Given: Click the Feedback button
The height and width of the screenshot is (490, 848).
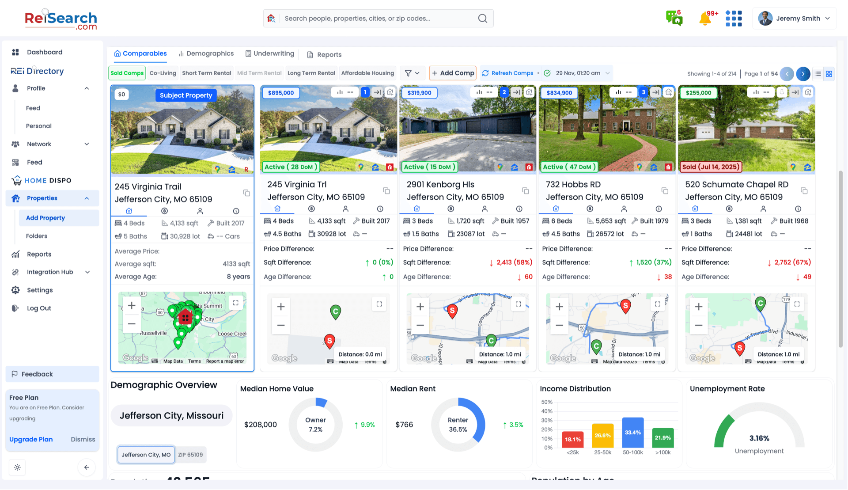Looking at the screenshot, I should 52,374.
